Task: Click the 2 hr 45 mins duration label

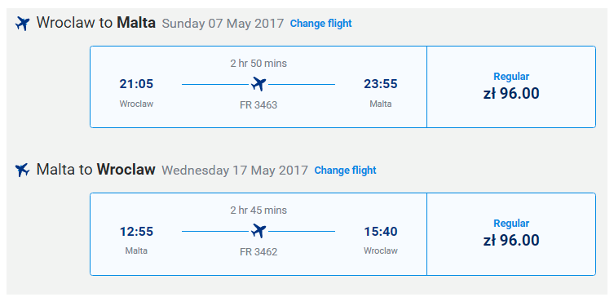Action: click(258, 210)
